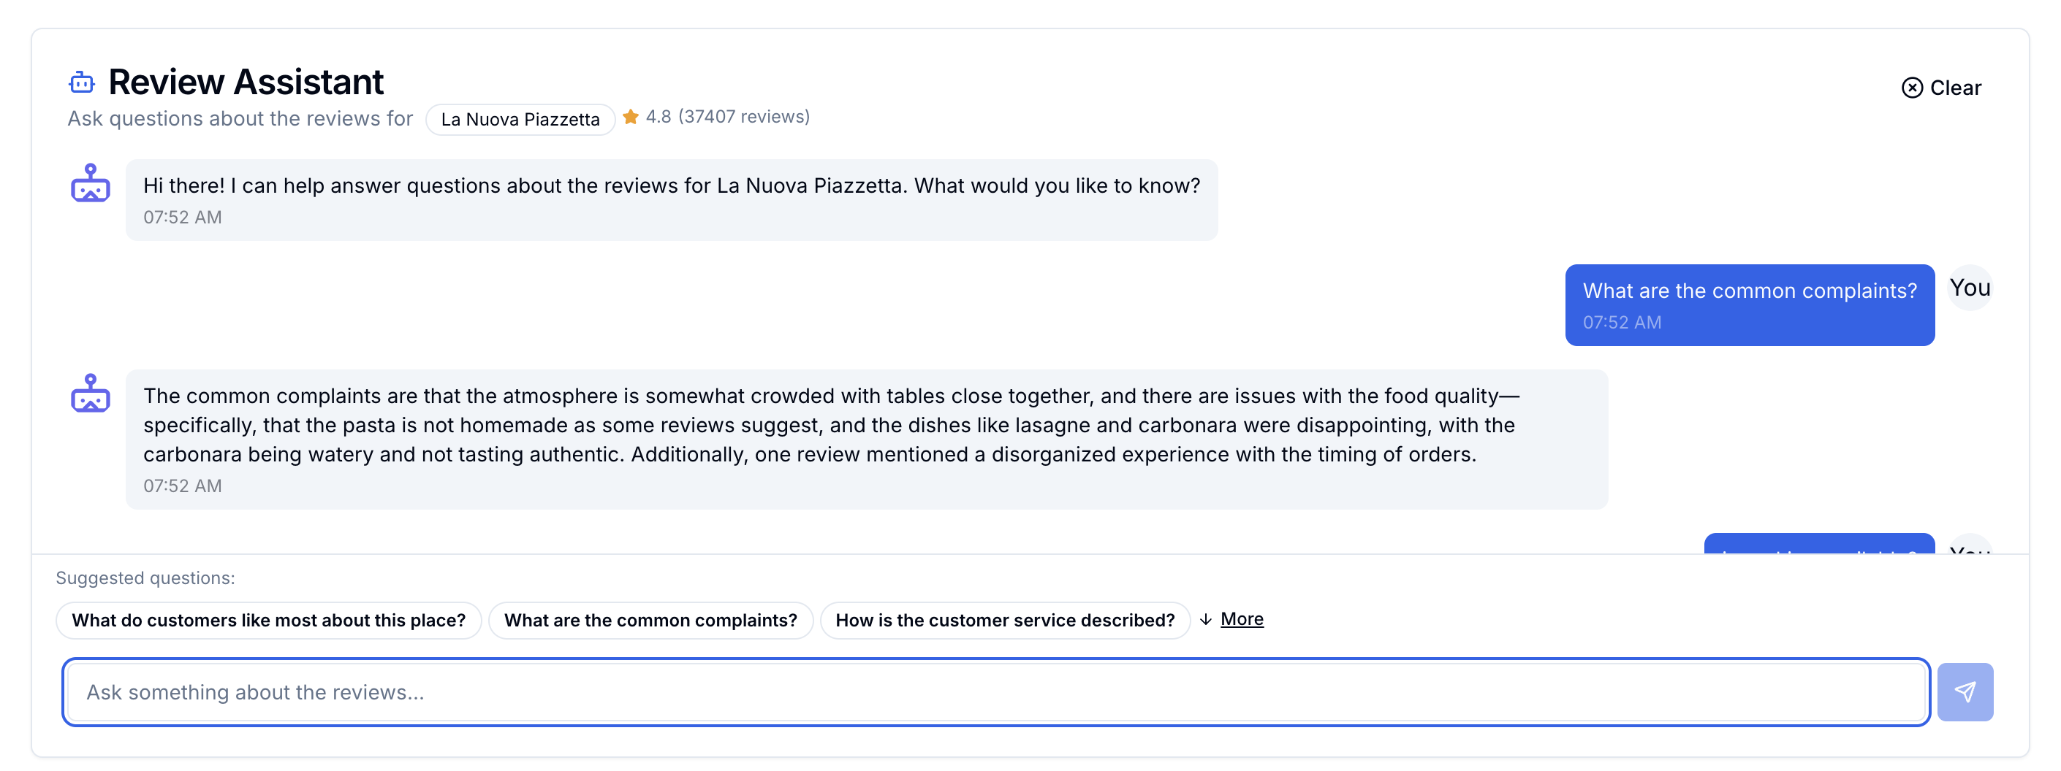Screen dimensions: 2061x771
Task: Click the orange star rating icon
Action: tap(631, 117)
